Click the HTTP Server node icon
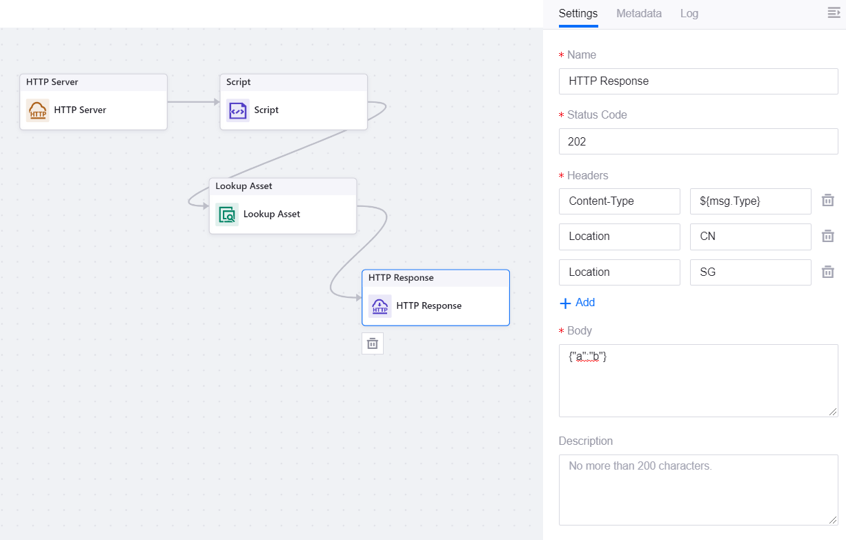This screenshot has height=540, width=846. click(38, 110)
